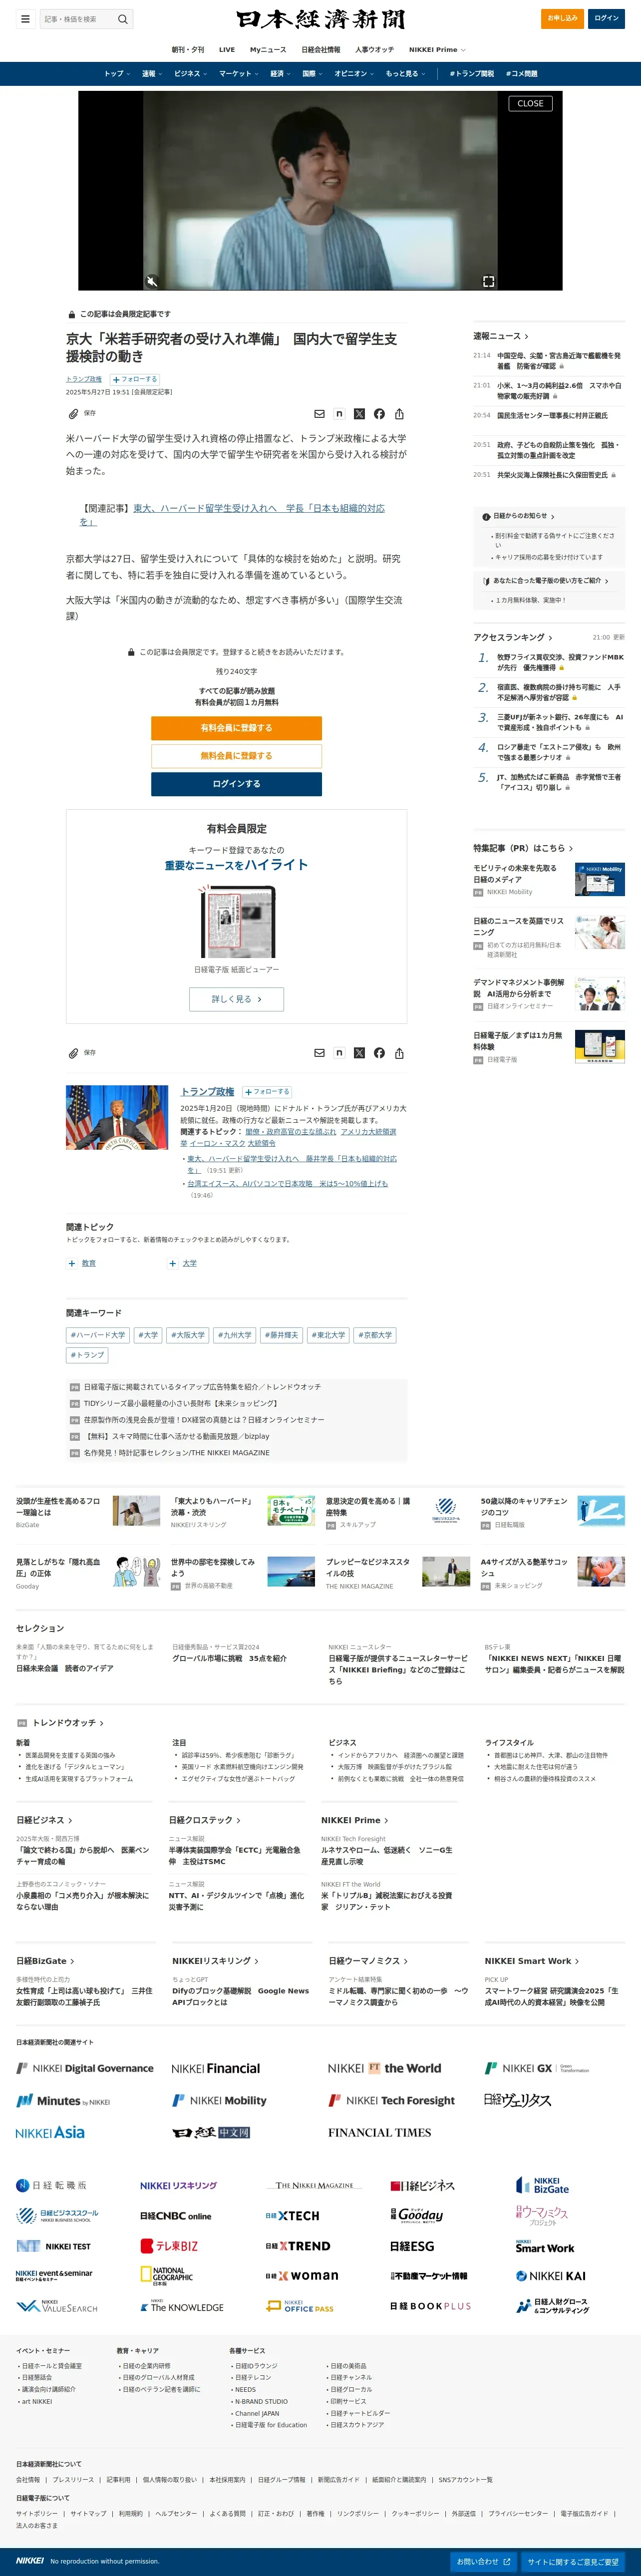This screenshot has width=641, height=2576.
Task: Open 人事ウオッチ menu item
Action: pos(375,49)
